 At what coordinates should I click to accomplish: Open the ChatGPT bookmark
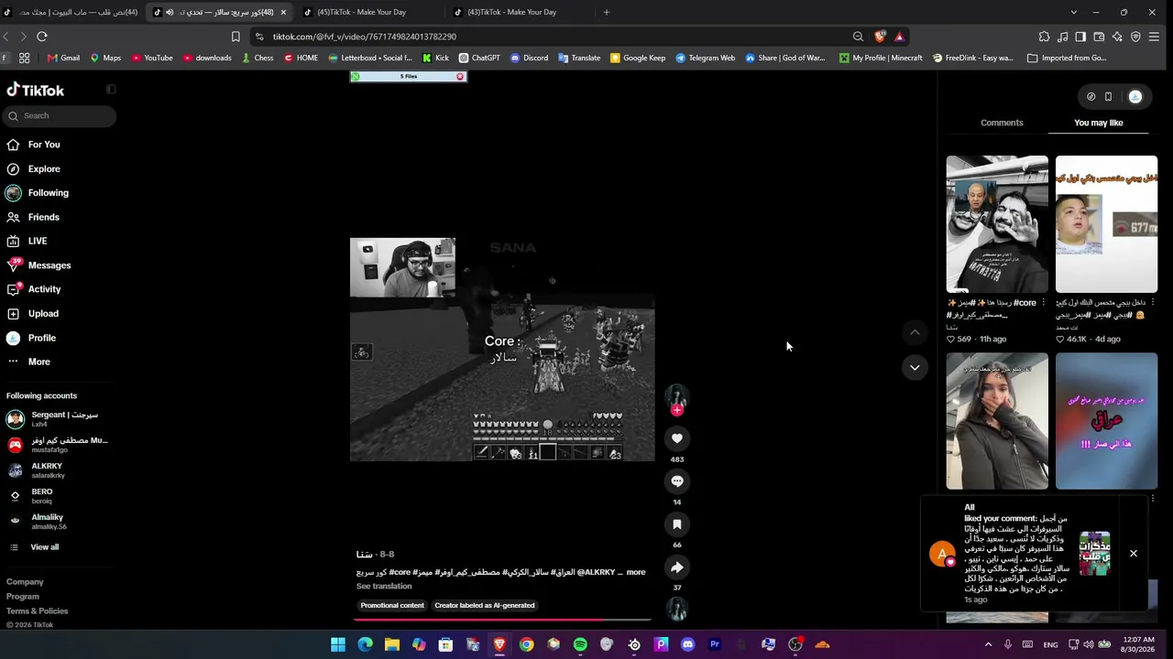point(479,58)
